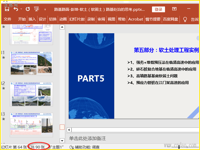Click the 辅助功能: 调查 status button
This screenshot has height=150, width=200.
click(87, 147)
